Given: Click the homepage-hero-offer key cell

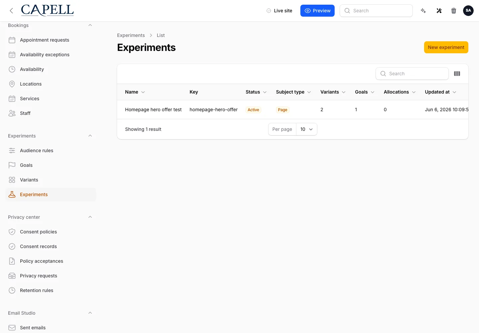Looking at the screenshot, I should 214,110.
